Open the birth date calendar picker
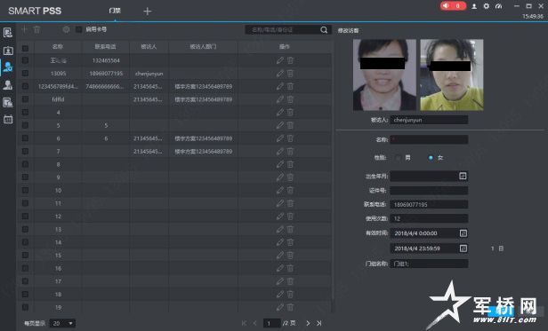 463,176
